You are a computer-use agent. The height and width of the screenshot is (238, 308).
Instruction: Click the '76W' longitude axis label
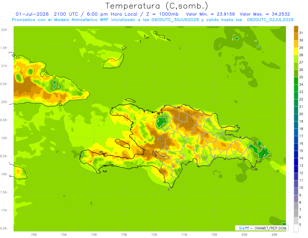pos(34,234)
